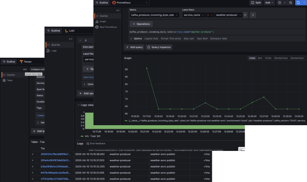The height and width of the screenshot is (182, 307).
Task: Add a new label filter
Action: 253,15
